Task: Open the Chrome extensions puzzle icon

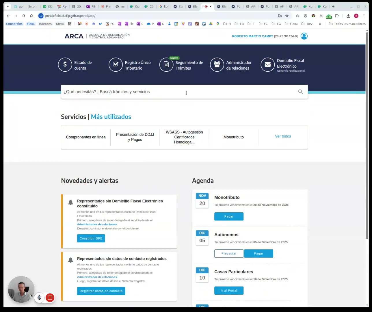Action: (337, 16)
